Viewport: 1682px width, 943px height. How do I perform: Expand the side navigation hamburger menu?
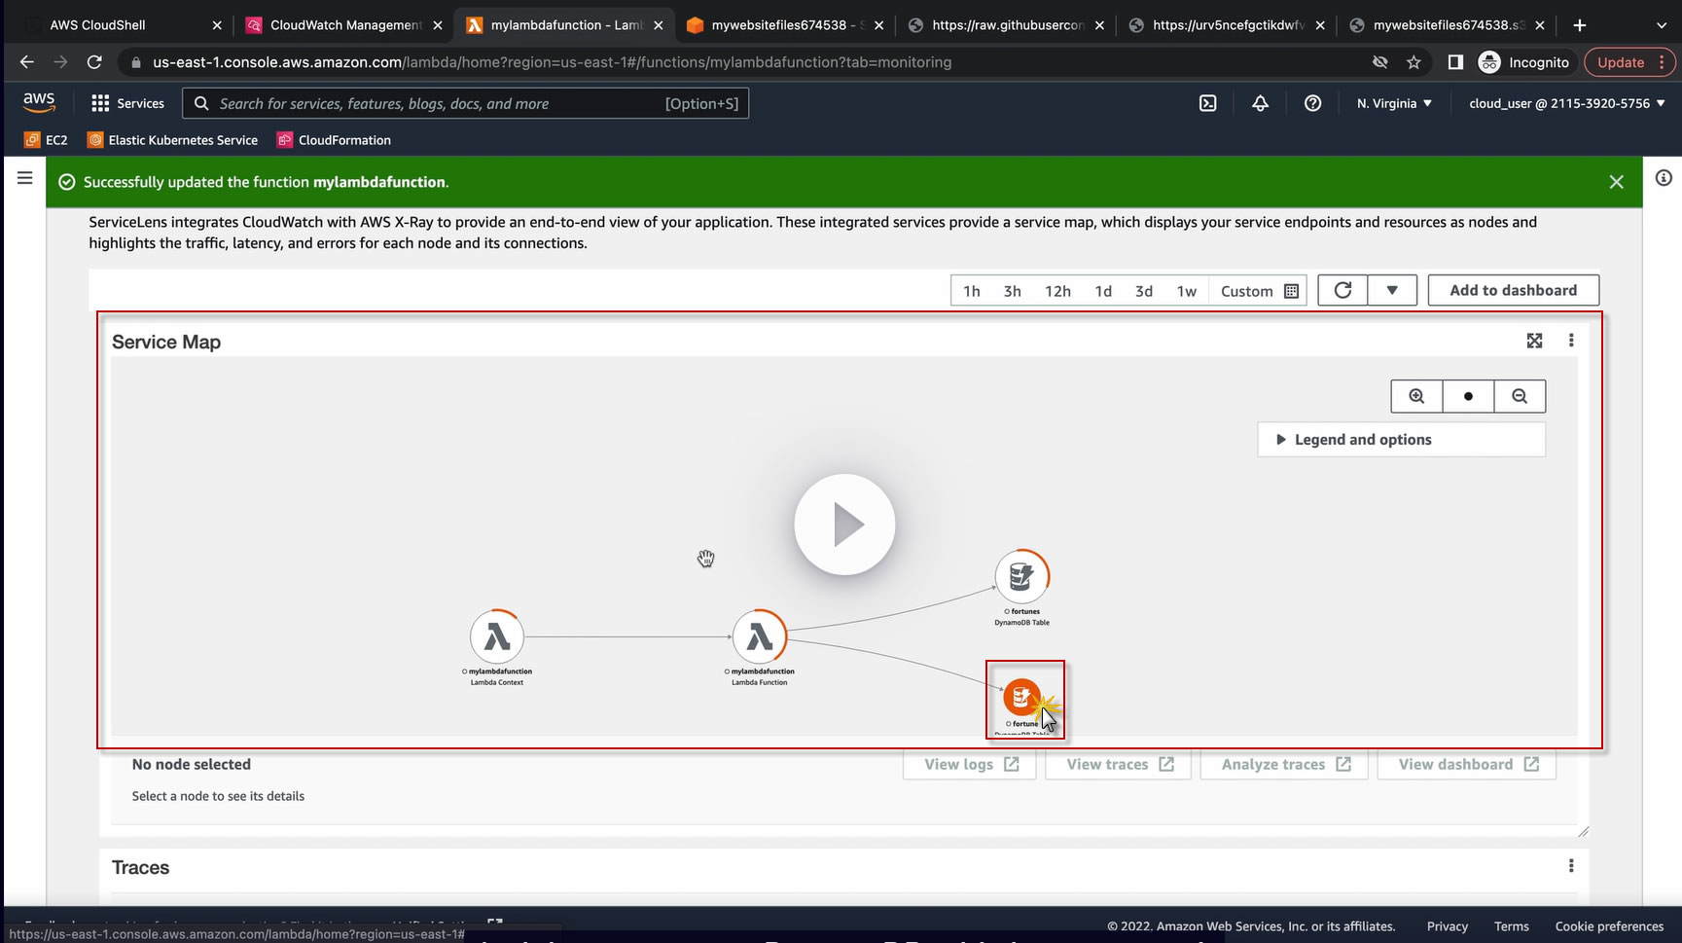pyautogui.click(x=25, y=178)
